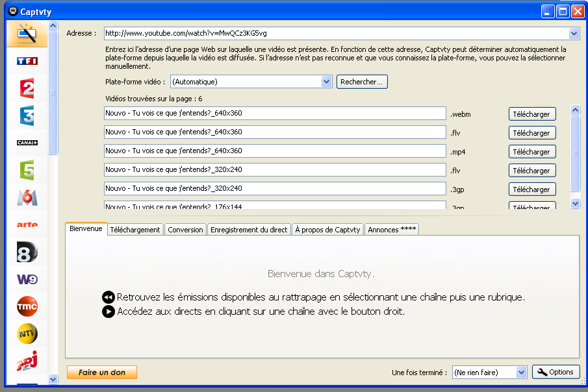Open the Annonces tab

point(392,230)
